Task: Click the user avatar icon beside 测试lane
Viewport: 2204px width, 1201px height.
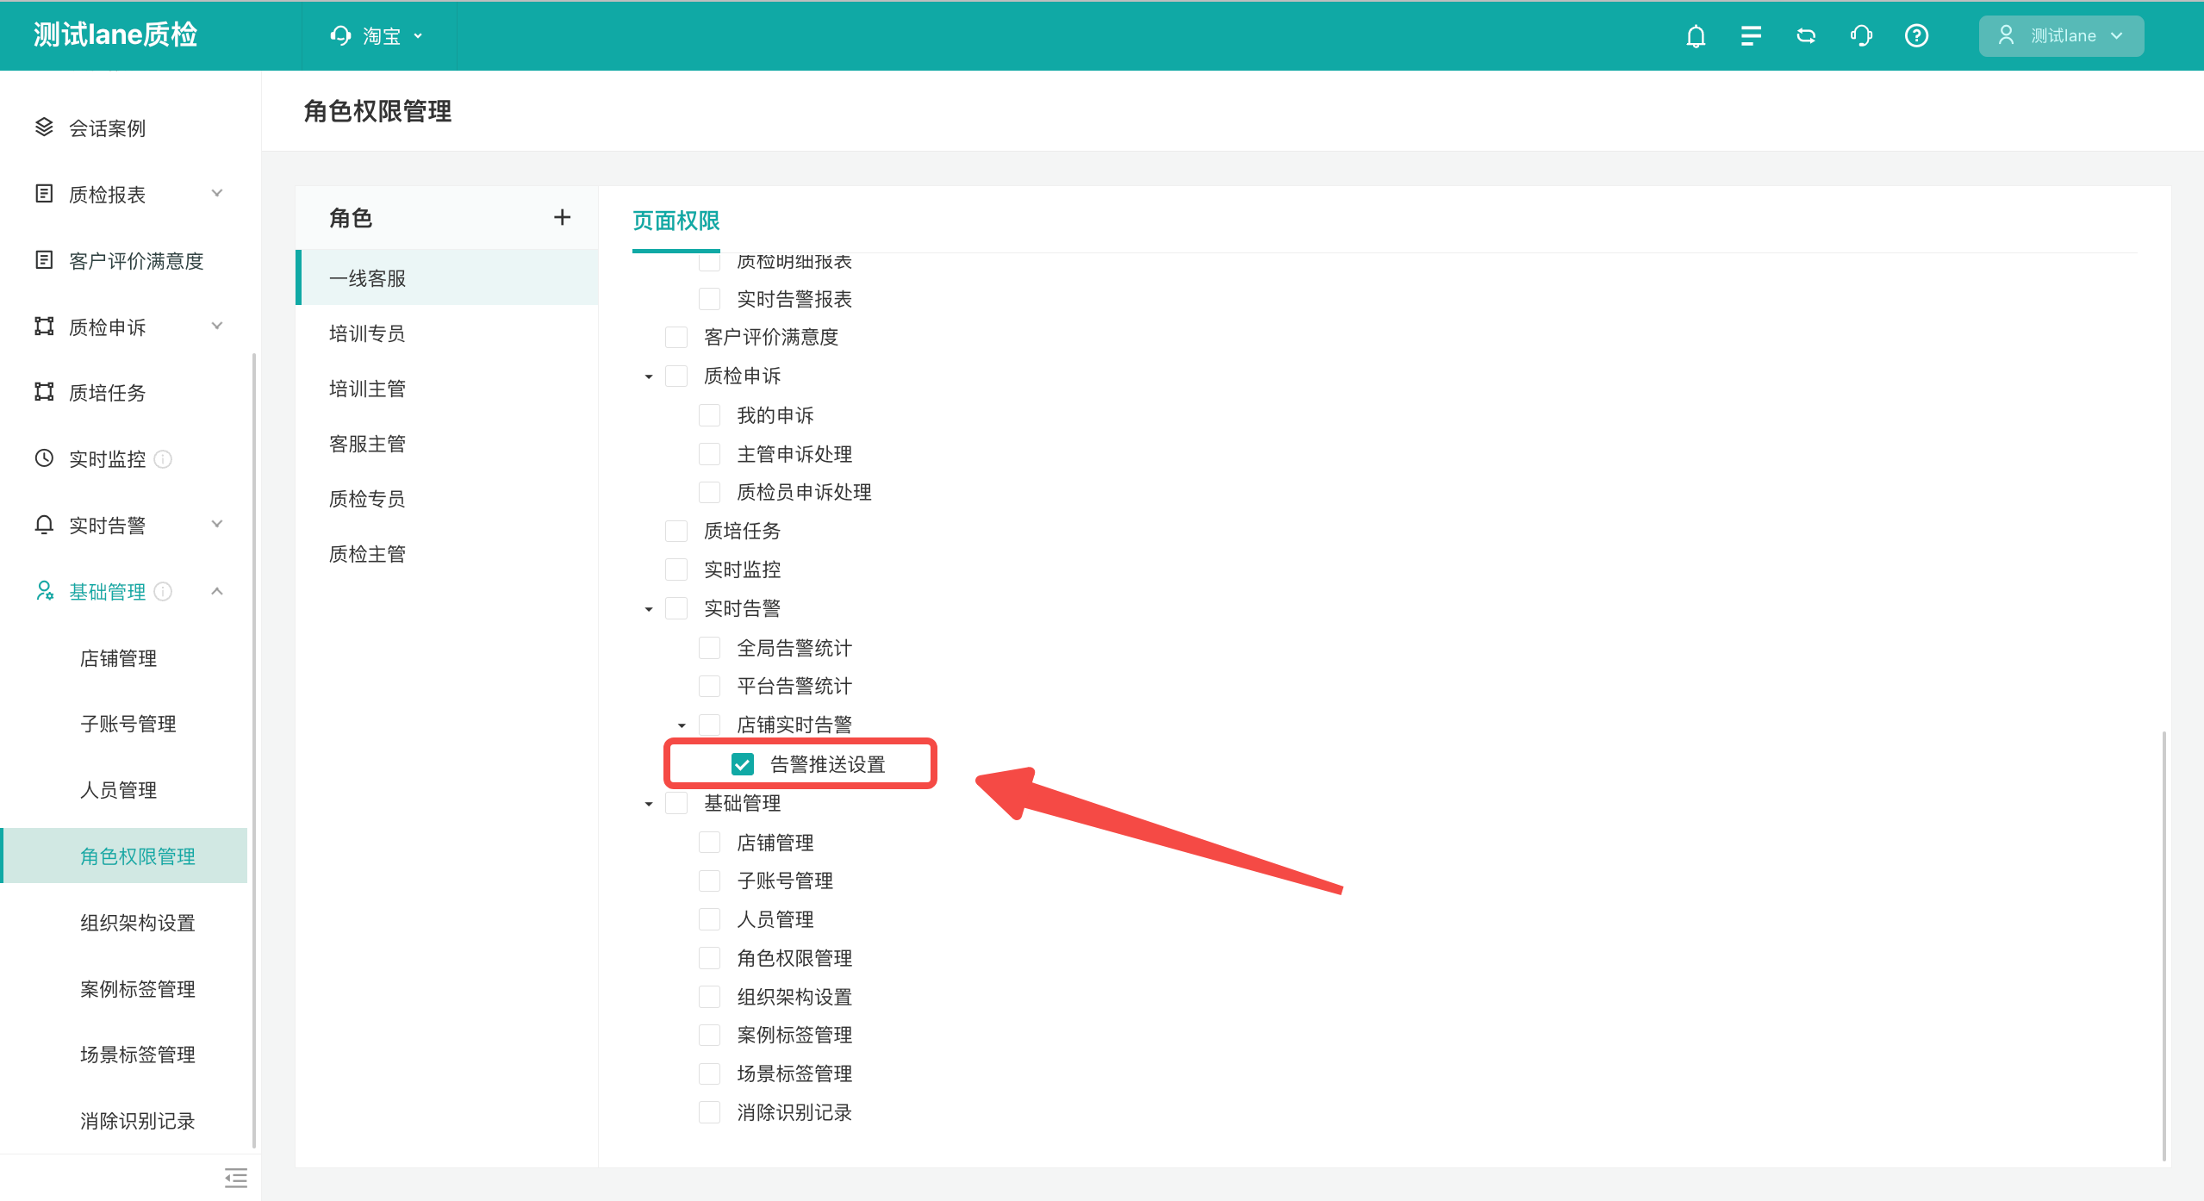Action: [x=2006, y=35]
